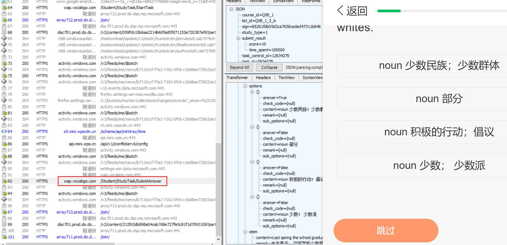Click the document icon of row 99
This screenshot has height=245, width=507.
pos(4,224)
